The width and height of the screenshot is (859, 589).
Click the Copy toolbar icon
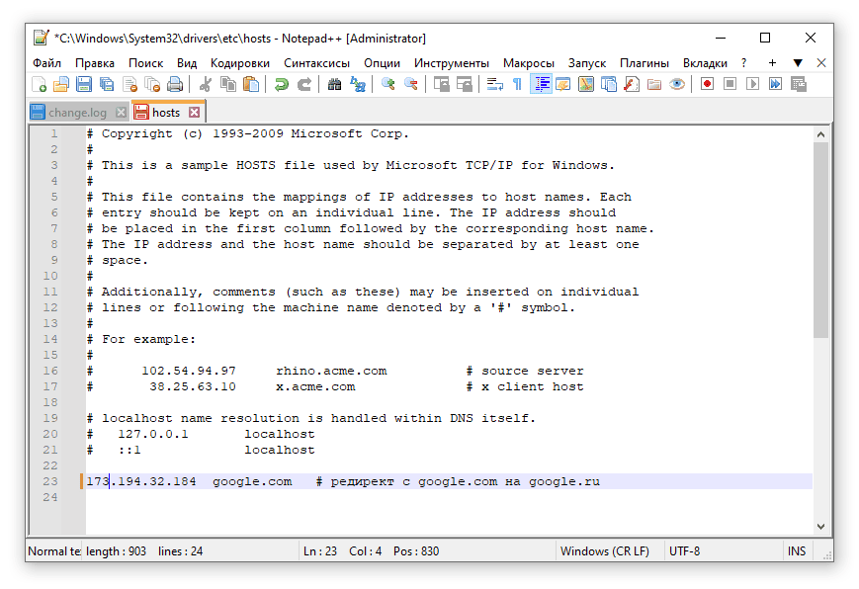tap(228, 84)
